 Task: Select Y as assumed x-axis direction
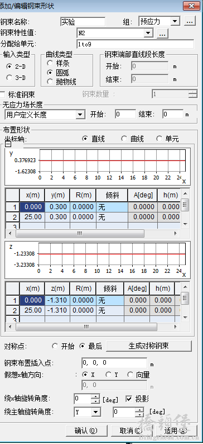click(x=108, y=375)
